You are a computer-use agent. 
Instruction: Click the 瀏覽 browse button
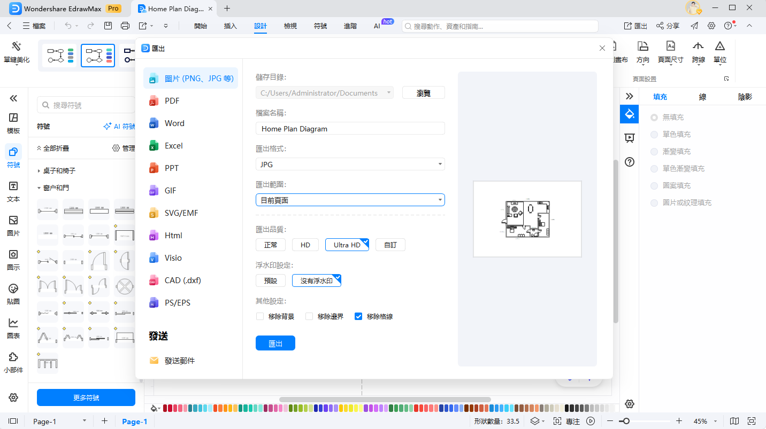[x=423, y=93]
